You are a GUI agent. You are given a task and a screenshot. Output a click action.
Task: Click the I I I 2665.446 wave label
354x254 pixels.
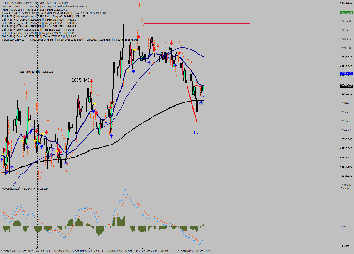[77, 80]
